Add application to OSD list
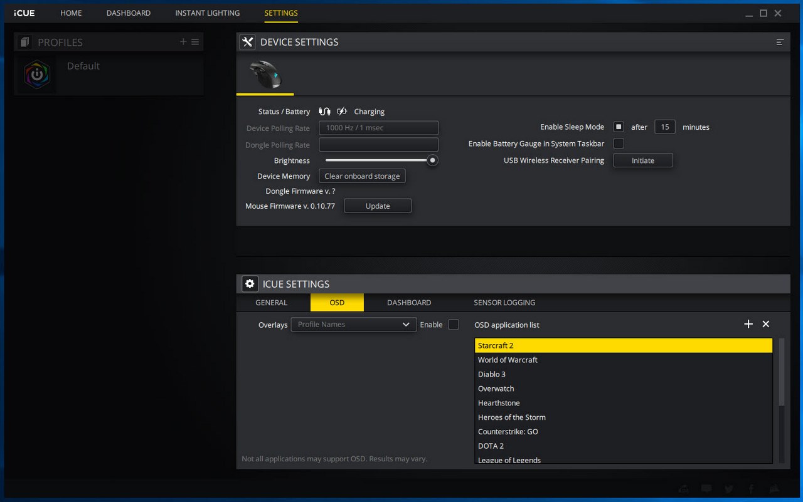 748,324
